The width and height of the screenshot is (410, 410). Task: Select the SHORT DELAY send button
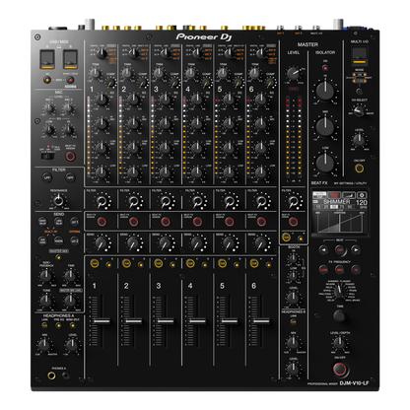click(42, 222)
